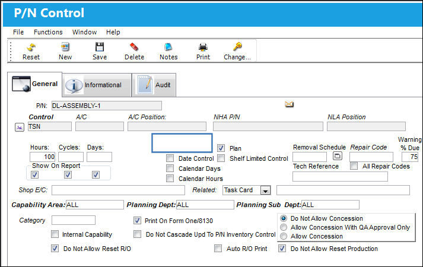Enable the Internal Capability checkbox
This screenshot has width=423, height=267.
pos(55,234)
